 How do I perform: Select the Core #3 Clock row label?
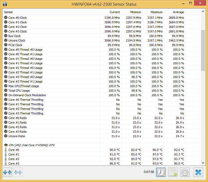17,31
